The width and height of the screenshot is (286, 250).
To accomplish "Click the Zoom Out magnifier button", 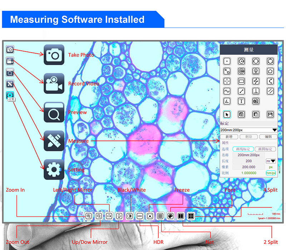I will click(x=99, y=216).
